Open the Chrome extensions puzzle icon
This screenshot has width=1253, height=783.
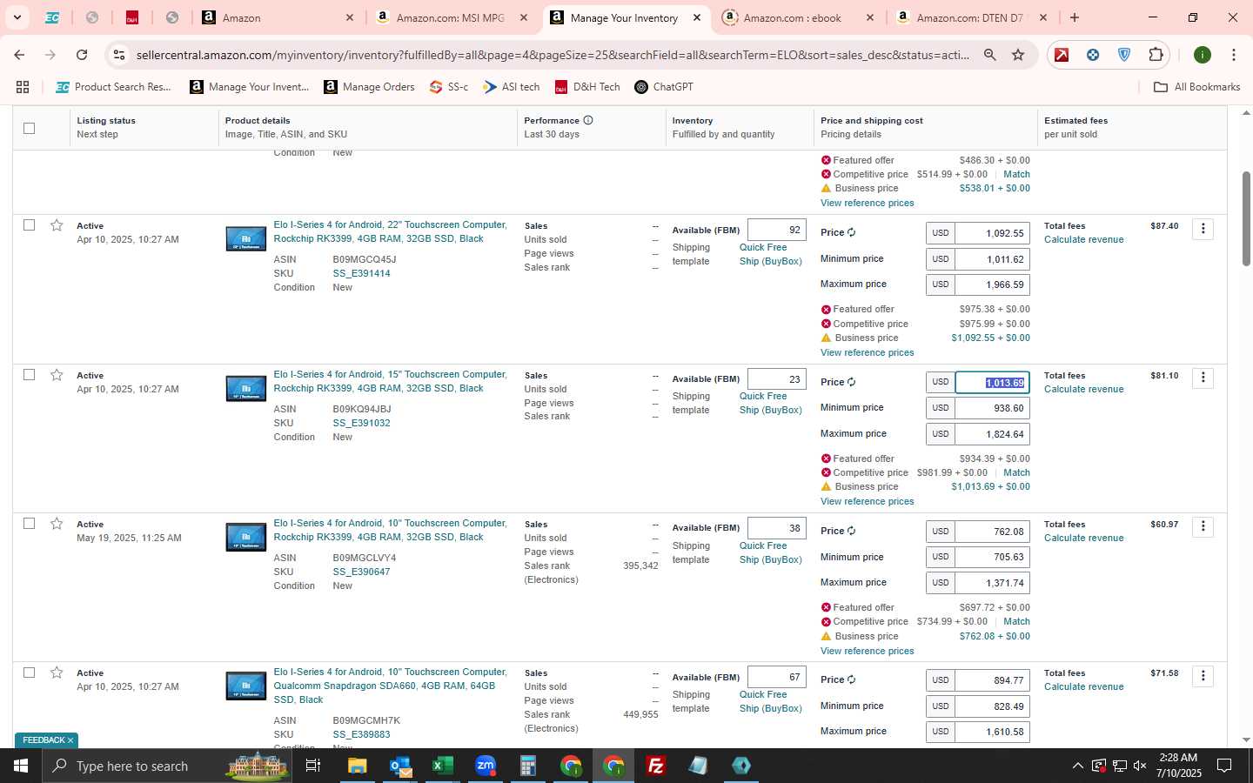point(1156,55)
